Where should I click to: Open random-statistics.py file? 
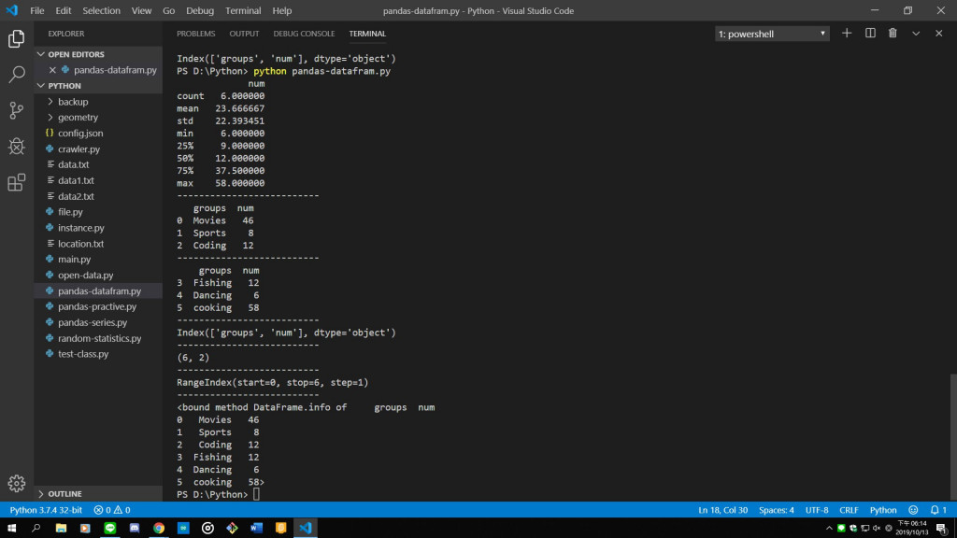pyautogui.click(x=98, y=338)
